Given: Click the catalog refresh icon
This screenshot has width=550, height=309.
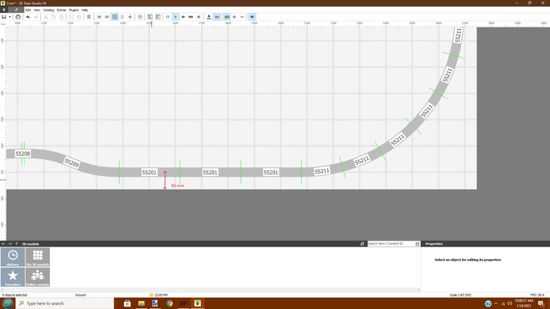Looking at the screenshot, I should 362,244.
